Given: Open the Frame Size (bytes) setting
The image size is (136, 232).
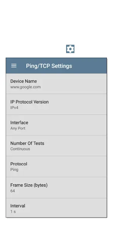Looking at the screenshot, I should click(56, 188).
